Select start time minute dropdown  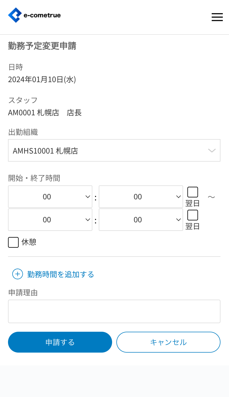[x=141, y=197]
